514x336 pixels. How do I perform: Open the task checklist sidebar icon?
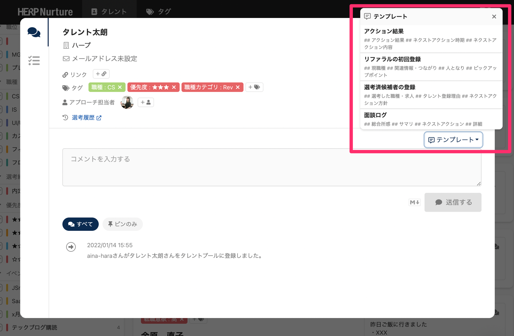(34, 61)
